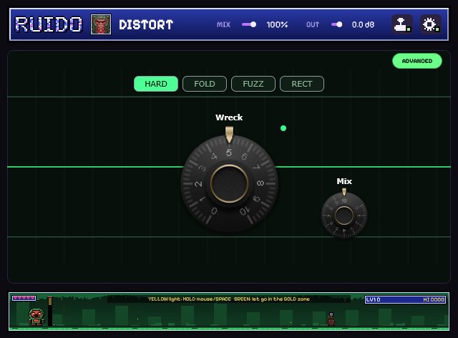
Task: Adjust the header OUT slider
Action: point(337,24)
